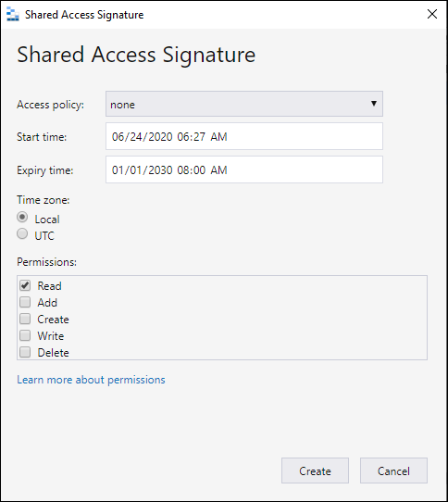Enable the Write permission checkbox

(x=25, y=335)
